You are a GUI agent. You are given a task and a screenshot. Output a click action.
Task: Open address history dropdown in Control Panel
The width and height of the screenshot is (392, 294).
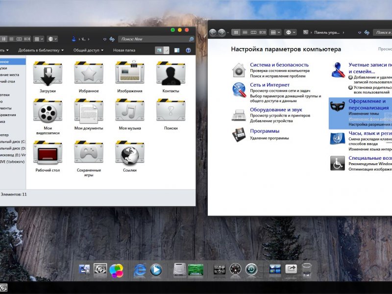point(360,32)
